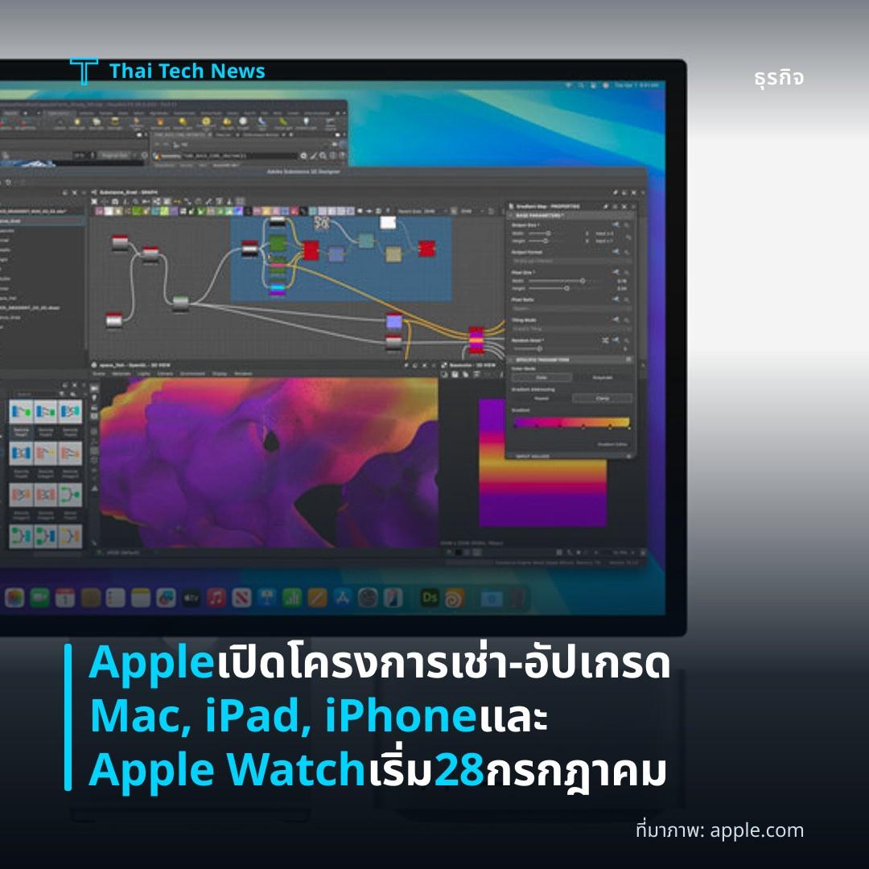Set Color Mode to Color
Viewport: 869px width, 869px height.
[542, 377]
